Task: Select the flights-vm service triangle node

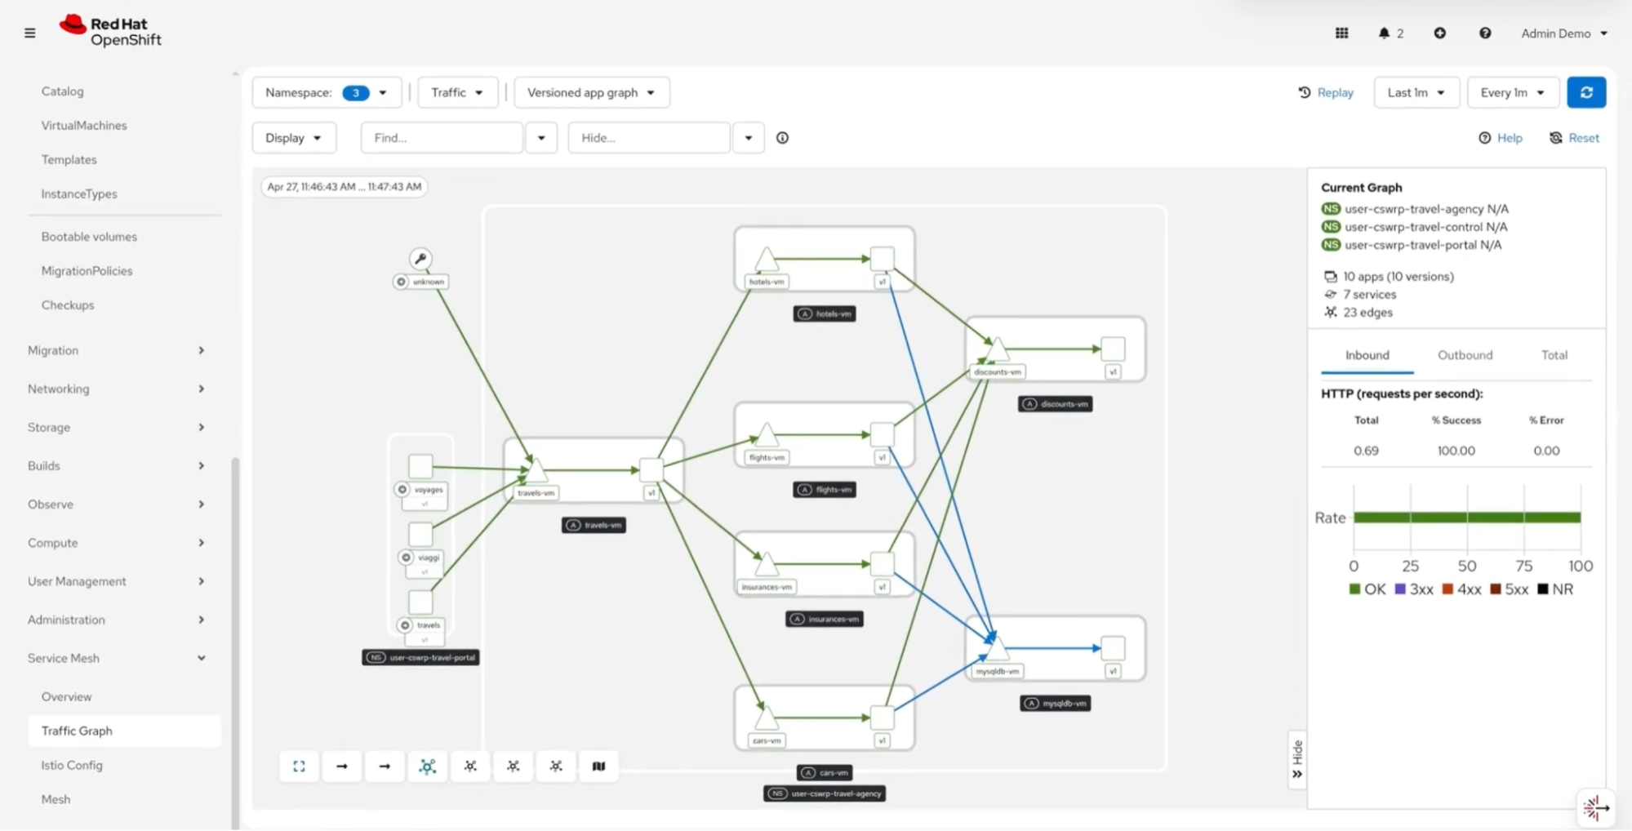Action: click(x=766, y=435)
